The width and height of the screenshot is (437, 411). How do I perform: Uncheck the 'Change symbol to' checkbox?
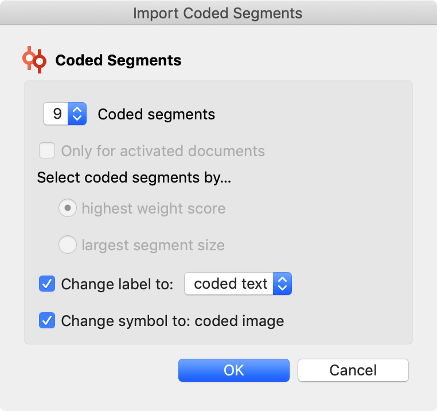(47, 320)
